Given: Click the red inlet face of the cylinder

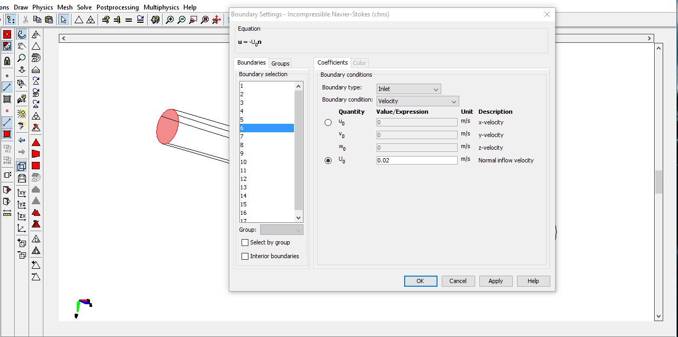Looking at the screenshot, I should coord(167,126).
